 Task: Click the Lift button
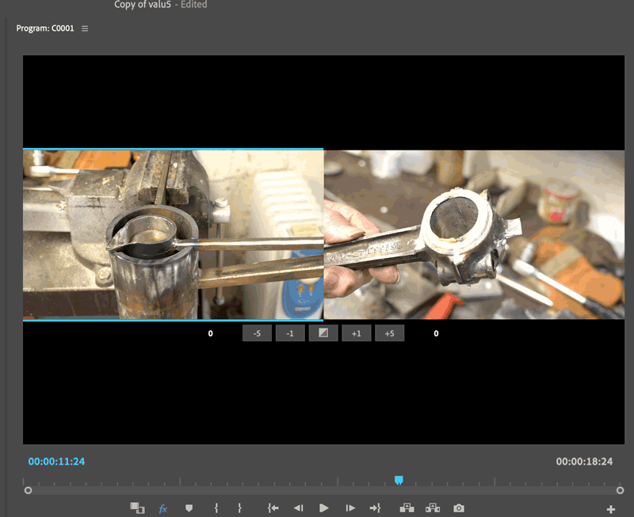pyautogui.click(x=407, y=508)
